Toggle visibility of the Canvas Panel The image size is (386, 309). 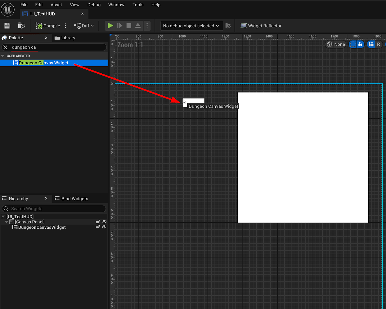104,221
